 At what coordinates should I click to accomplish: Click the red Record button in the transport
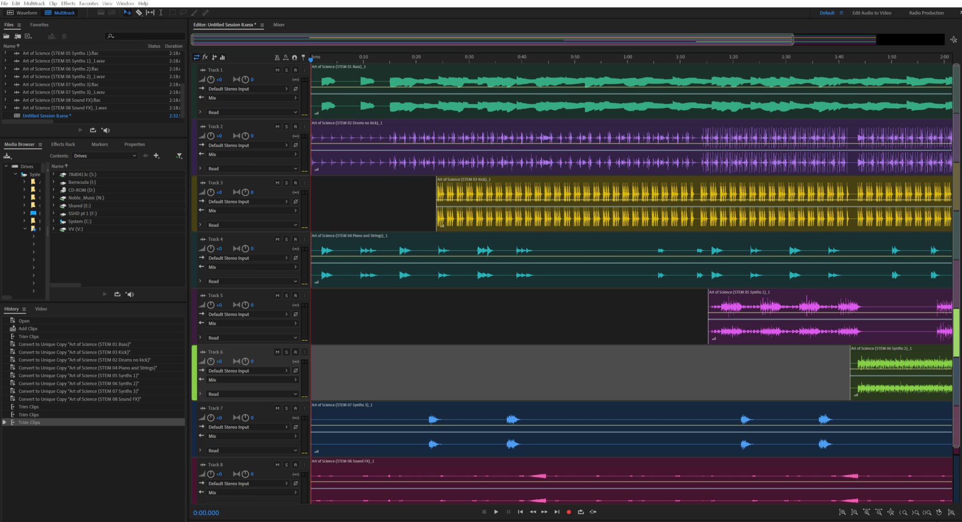coord(569,512)
